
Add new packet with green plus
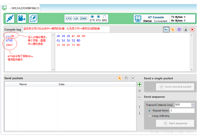[139, 85]
